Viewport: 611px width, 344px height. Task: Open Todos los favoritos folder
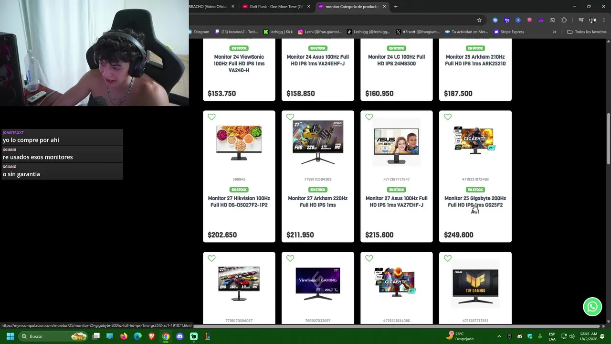[x=587, y=32]
